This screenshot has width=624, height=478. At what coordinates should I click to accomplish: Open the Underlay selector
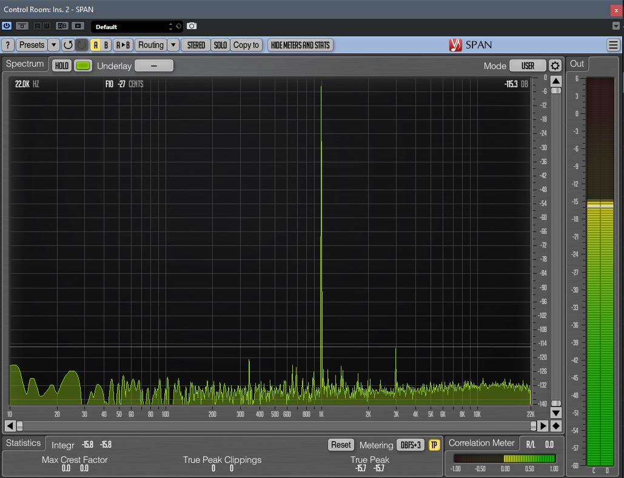pyautogui.click(x=154, y=65)
